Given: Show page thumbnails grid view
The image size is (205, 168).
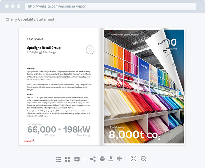Looking at the screenshot, I should (68, 159).
